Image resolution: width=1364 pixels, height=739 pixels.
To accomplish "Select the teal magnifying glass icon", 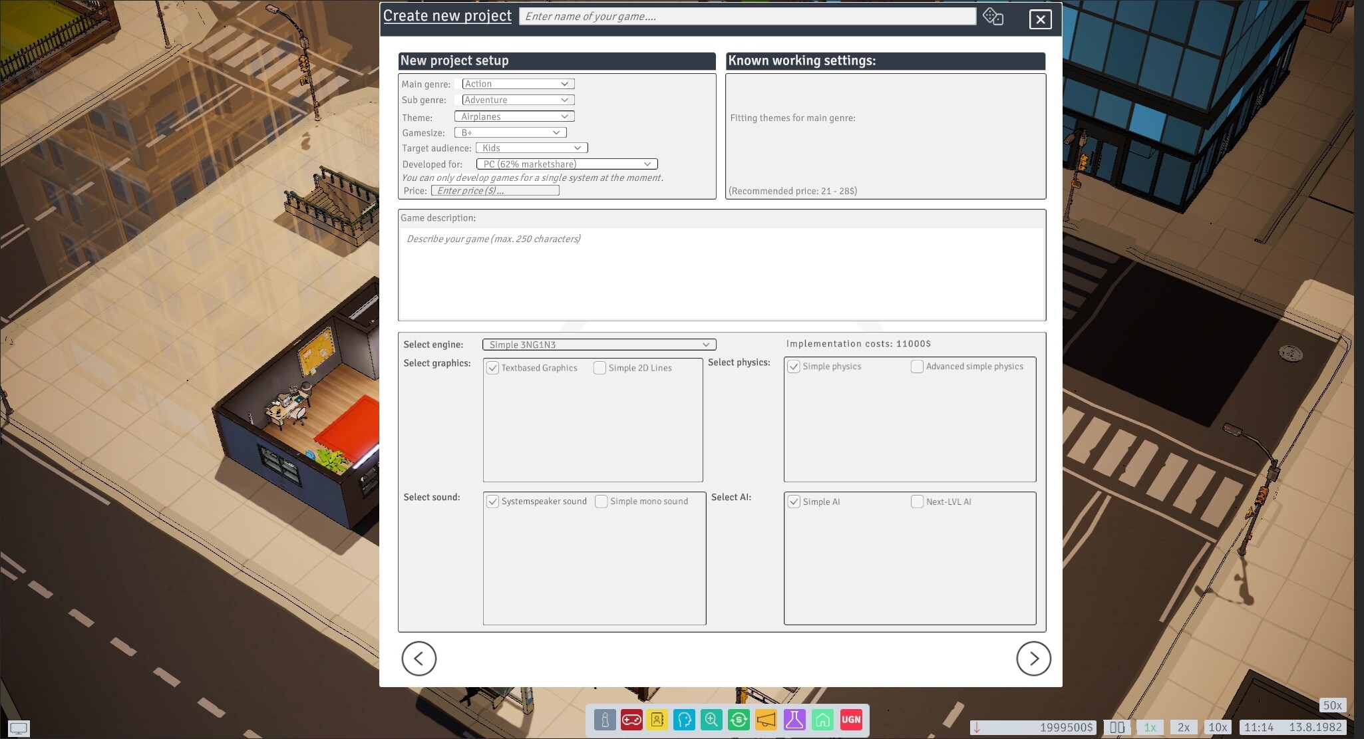I will tap(711, 720).
